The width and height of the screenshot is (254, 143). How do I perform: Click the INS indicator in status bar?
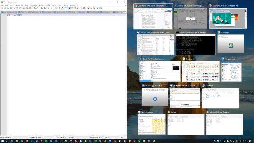[x=122, y=138]
